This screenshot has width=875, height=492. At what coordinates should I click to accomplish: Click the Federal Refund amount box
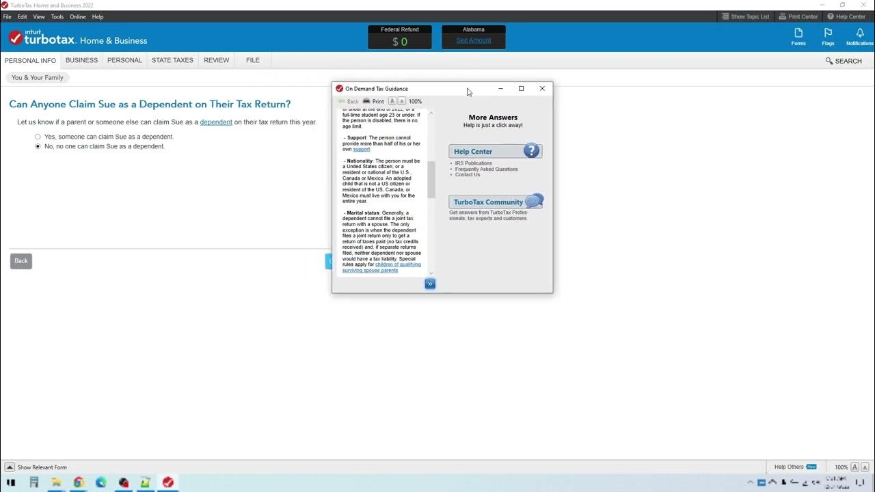pos(400,37)
